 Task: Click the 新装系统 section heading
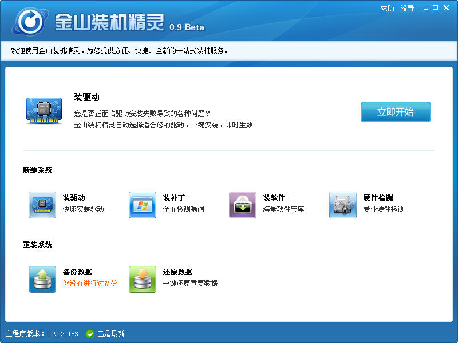click(38, 170)
